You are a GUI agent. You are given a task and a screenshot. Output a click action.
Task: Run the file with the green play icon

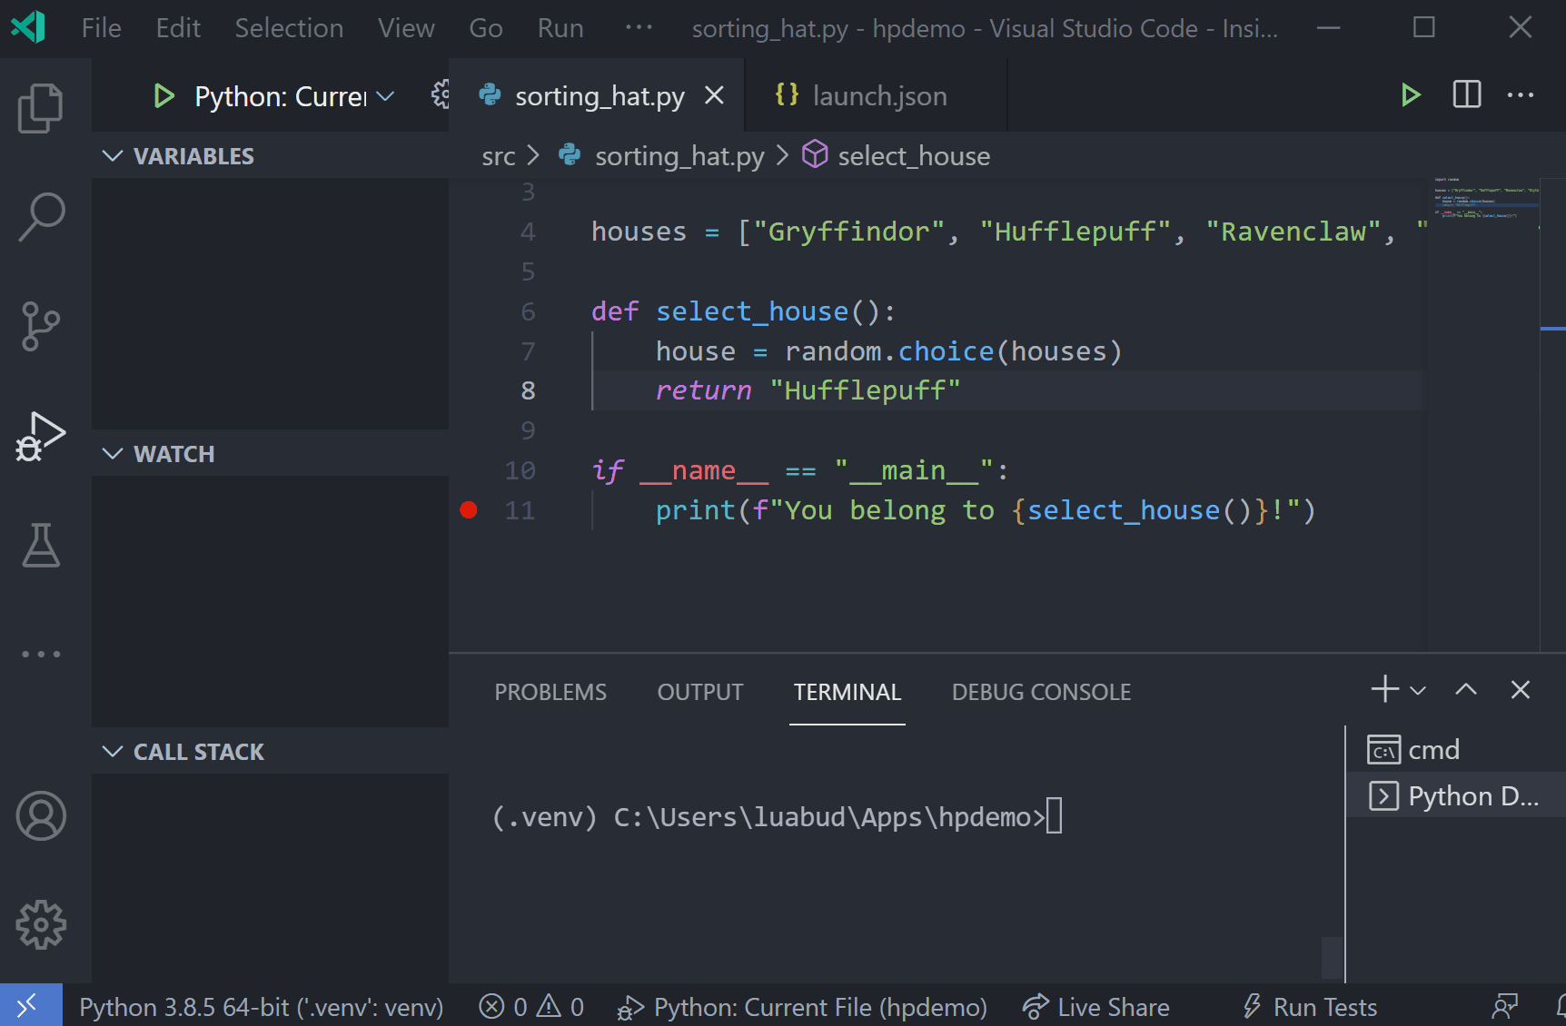pyautogui.click(x=1410, y=94)
